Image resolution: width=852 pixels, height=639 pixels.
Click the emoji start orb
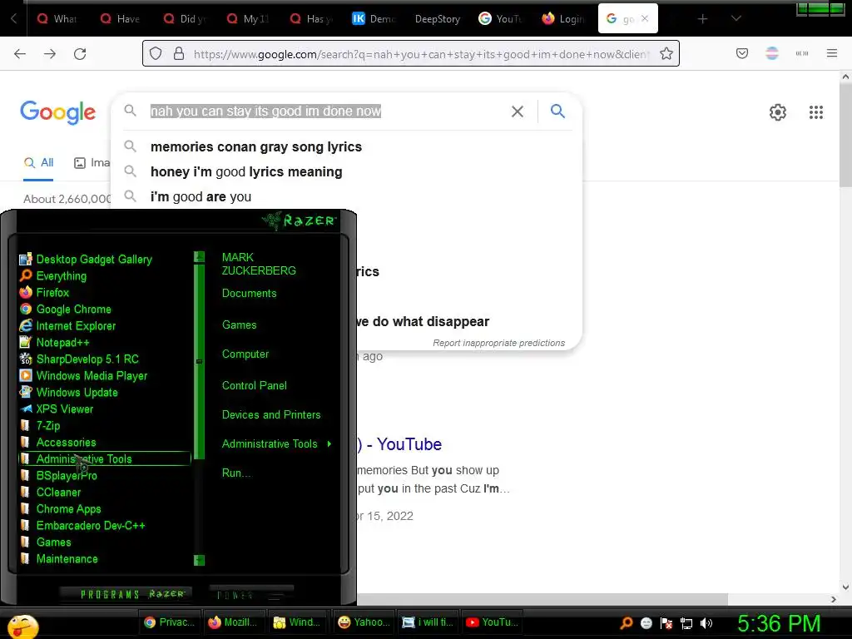22,627
